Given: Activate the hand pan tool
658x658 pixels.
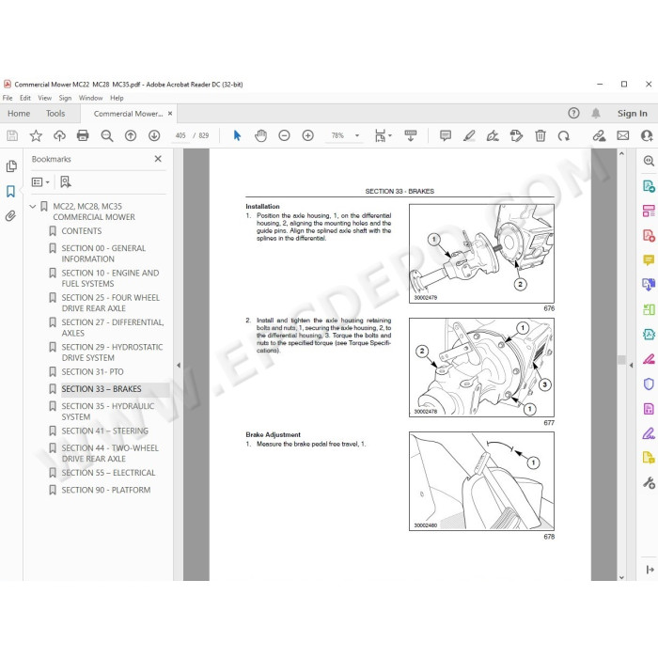Looking at the screenshot, I should click(260, 135).
